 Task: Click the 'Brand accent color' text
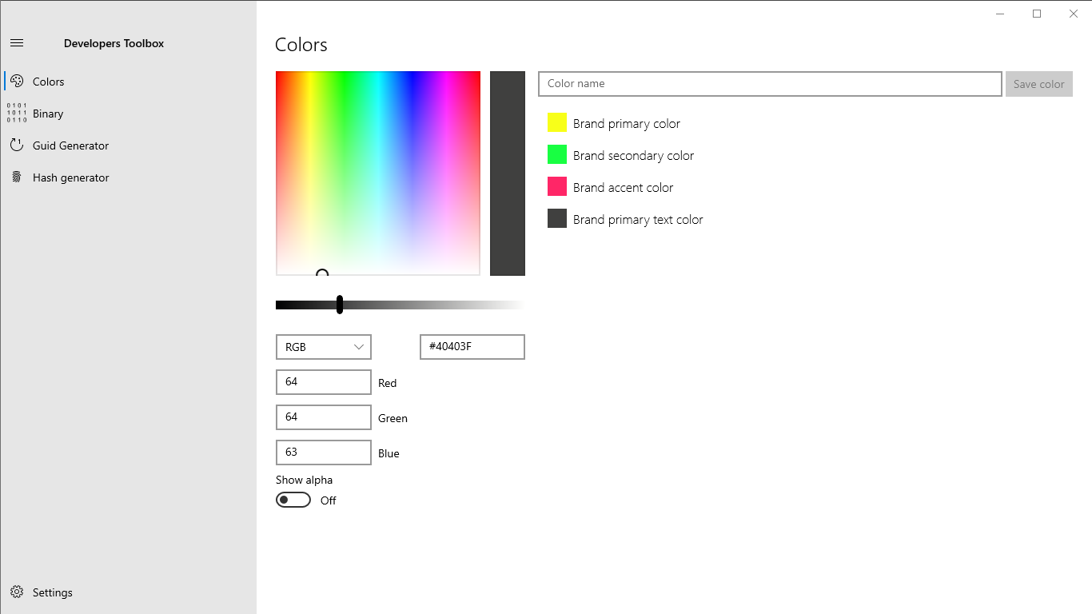coord(624,188)
